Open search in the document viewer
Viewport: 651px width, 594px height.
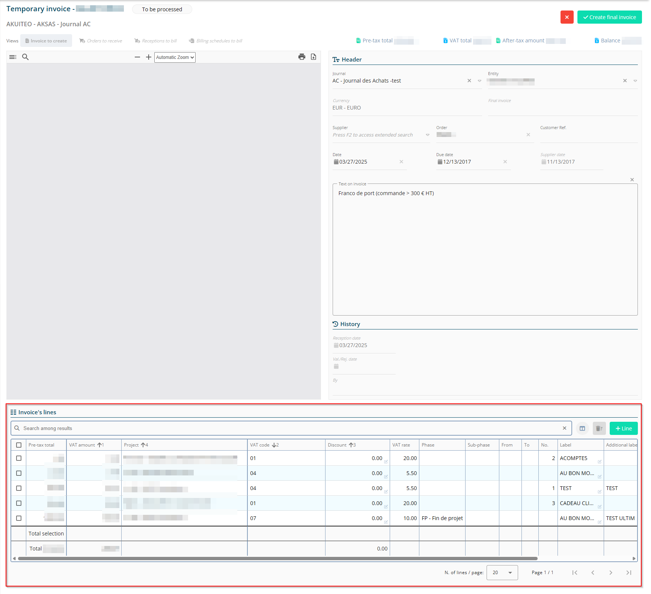(26, 57)
